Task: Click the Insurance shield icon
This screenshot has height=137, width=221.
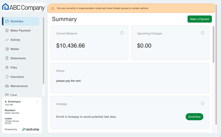Action: tap(7, 77)
